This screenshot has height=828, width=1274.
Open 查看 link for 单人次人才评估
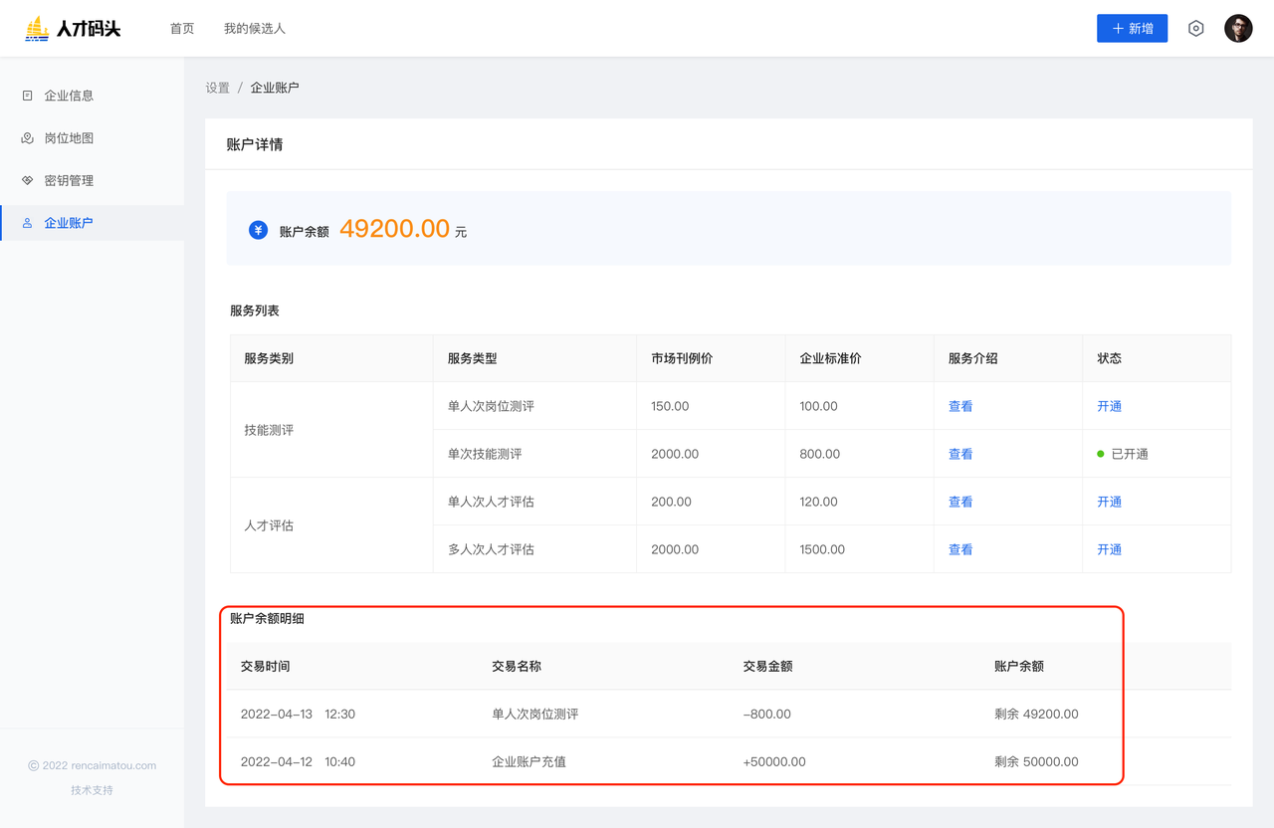click(x=959, y=502)
